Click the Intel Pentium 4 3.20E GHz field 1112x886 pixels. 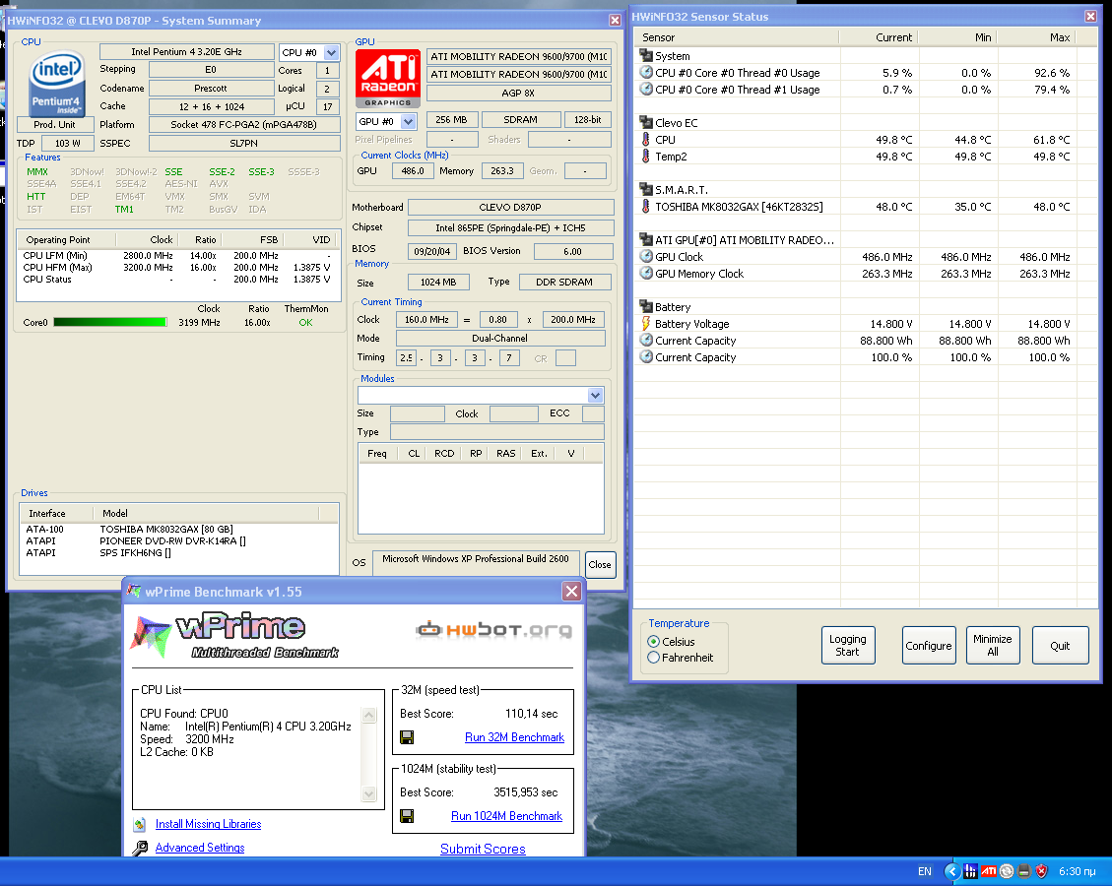point(186,52)
